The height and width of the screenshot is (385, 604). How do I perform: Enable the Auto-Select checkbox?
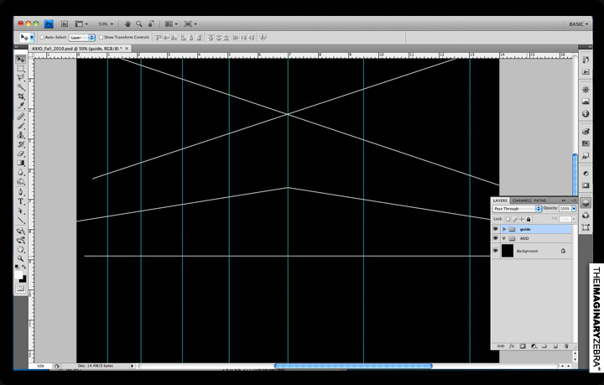click(x=43, y=38)
